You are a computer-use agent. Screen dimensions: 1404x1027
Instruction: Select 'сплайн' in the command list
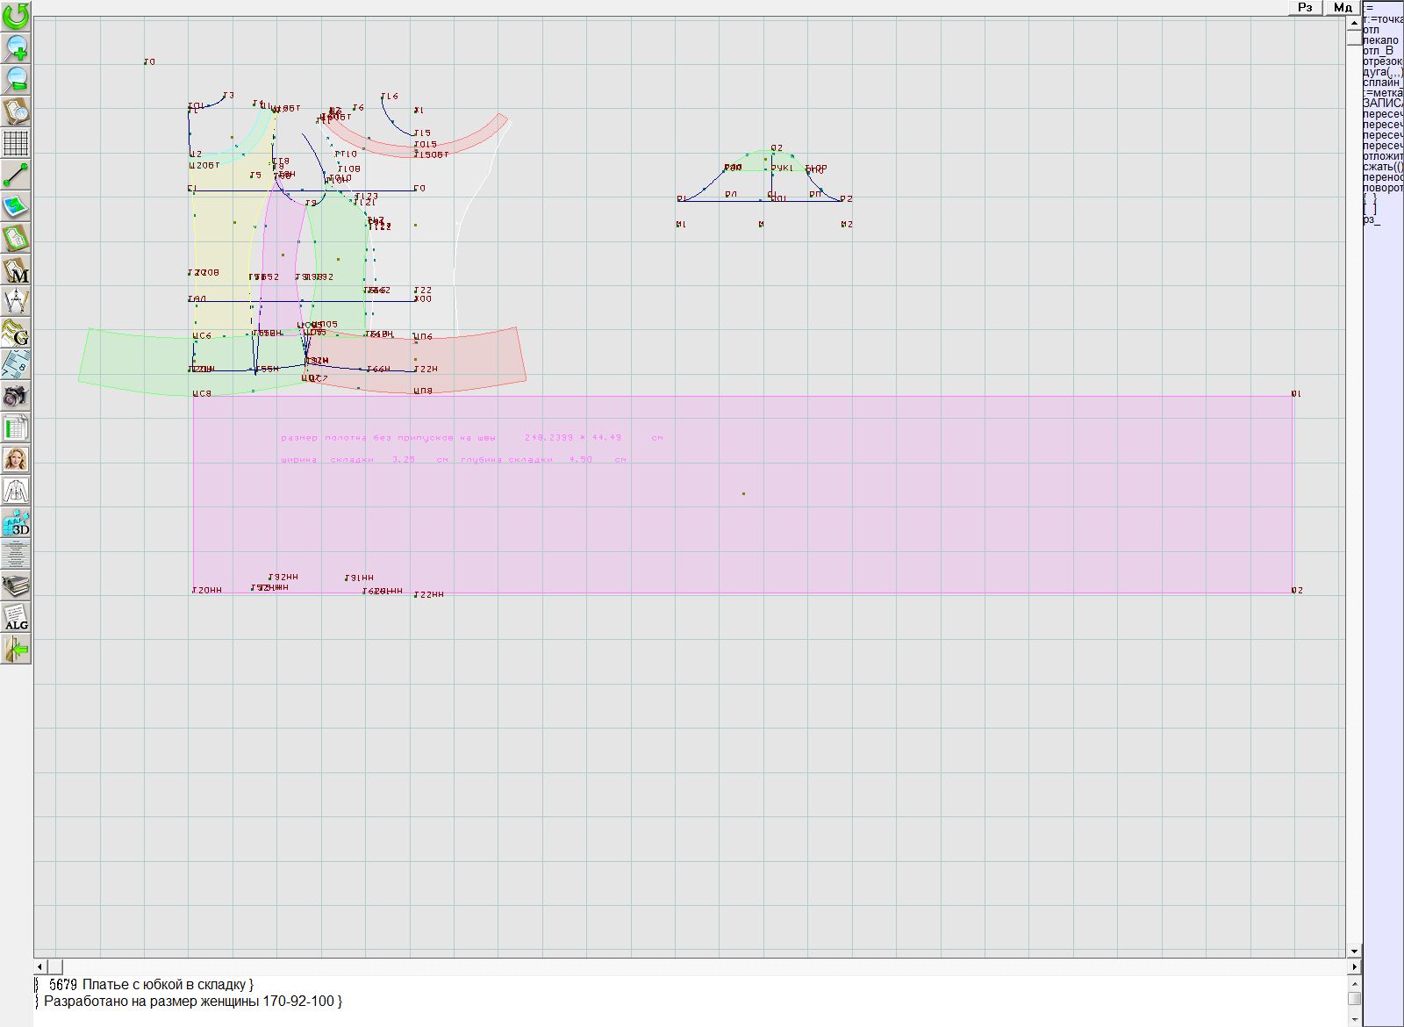1382,83
